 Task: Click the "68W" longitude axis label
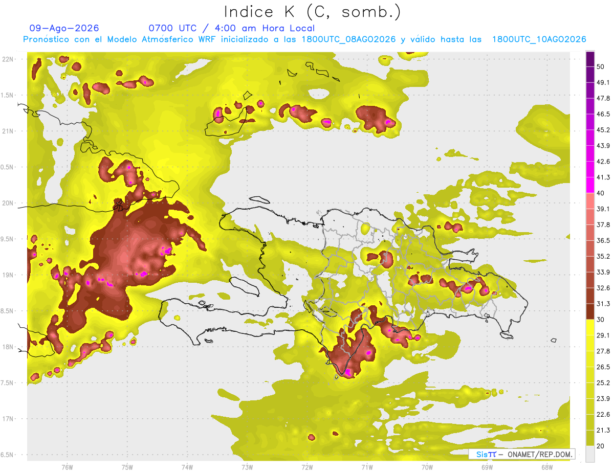(x=546, y=467)
